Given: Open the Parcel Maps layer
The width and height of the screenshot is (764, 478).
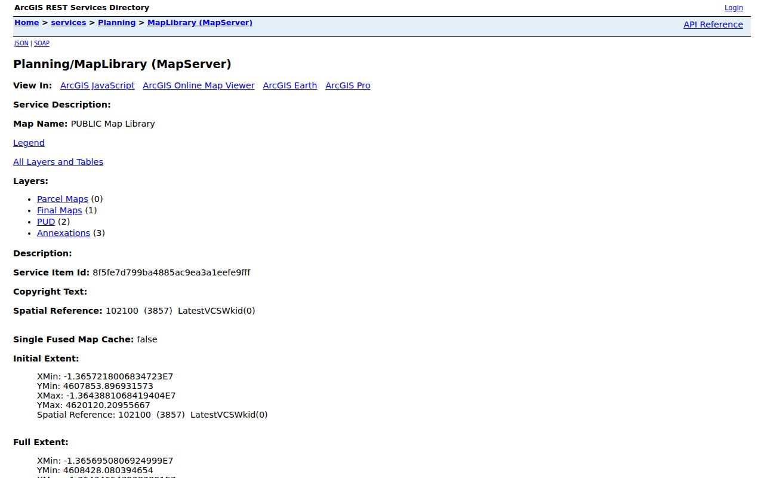Looking at the screenshot, I should click(62, 199).
